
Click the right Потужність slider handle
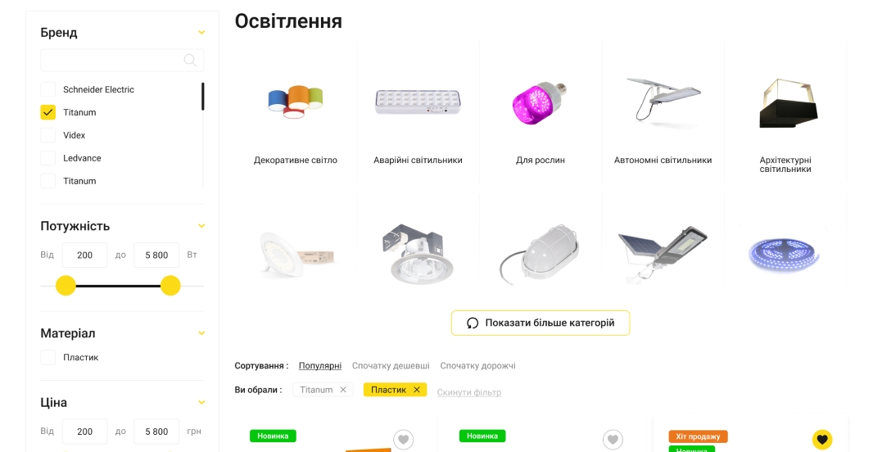pos(170,286)
